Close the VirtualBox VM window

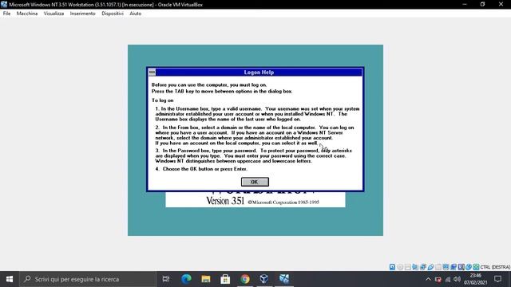pyautogui.click(x=501, y=4)
